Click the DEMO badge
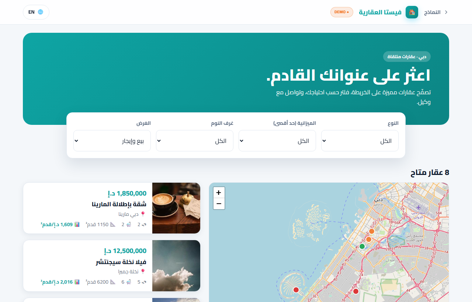Image resolution: width=472 pixels, height=302 pixels. pyautogui.click(x=342, y=12)
